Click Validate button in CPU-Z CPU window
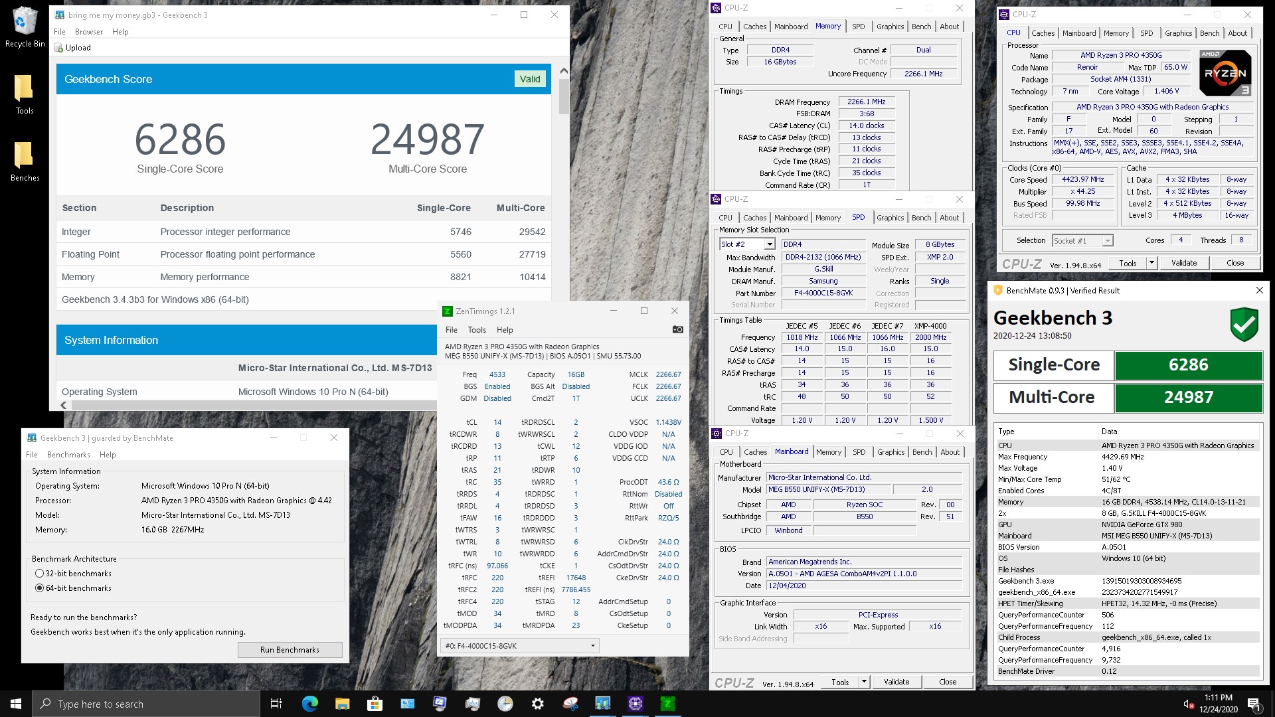Image resolution: width=1275 pixels, height=717 pixels. point(1183,263)
